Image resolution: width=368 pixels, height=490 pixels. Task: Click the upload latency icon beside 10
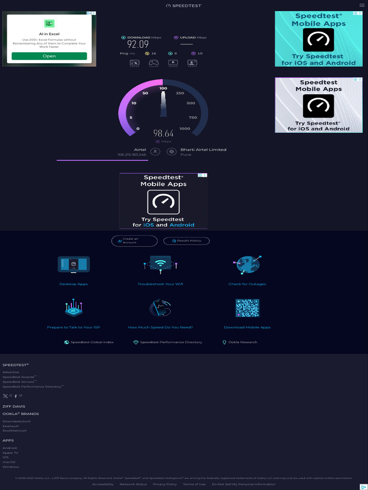194,54
